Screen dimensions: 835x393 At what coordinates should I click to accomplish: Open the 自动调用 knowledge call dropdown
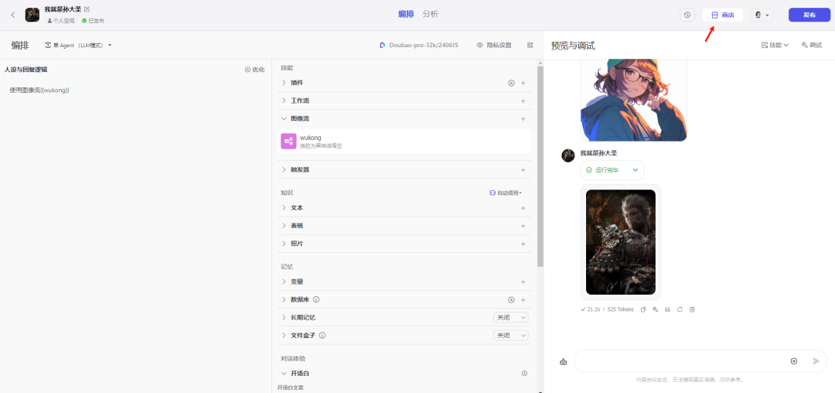(x=506, y=193)
